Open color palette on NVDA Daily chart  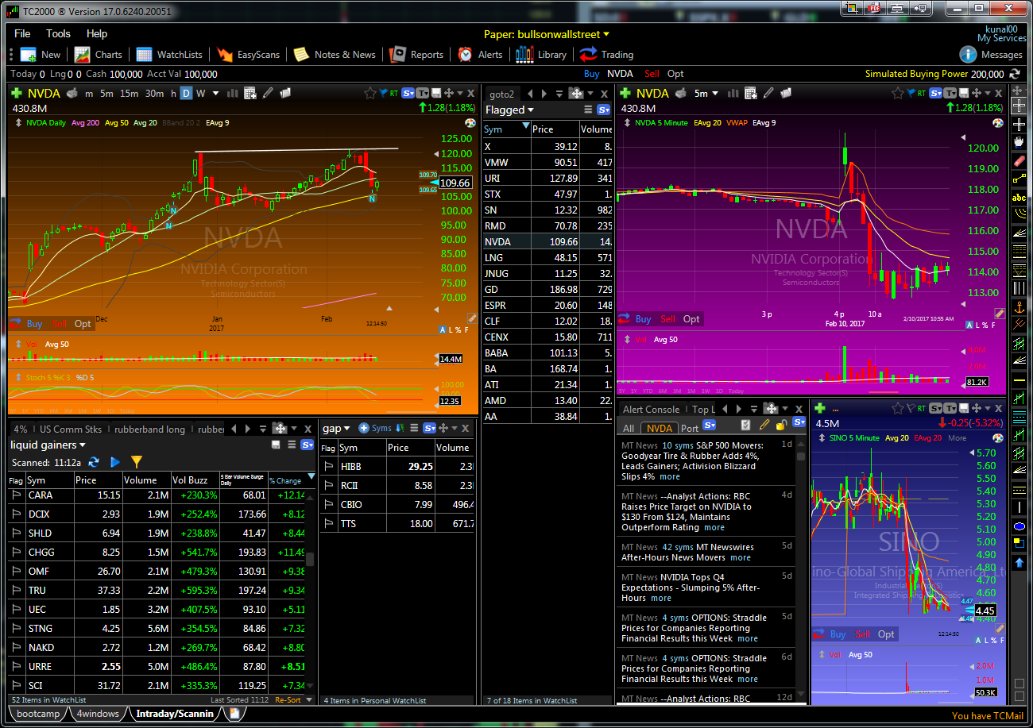[470, 123]
